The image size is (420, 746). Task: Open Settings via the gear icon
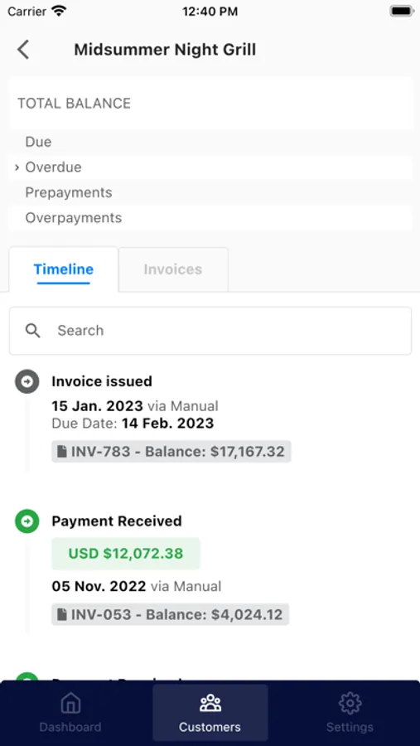click(x=350, y=703)
